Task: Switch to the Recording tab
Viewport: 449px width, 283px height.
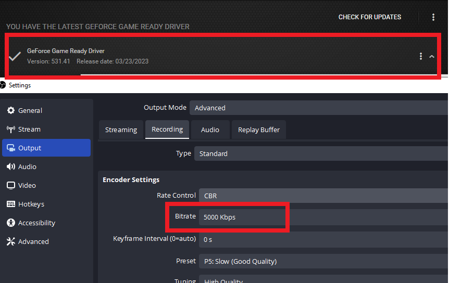Action: [167, 130]
